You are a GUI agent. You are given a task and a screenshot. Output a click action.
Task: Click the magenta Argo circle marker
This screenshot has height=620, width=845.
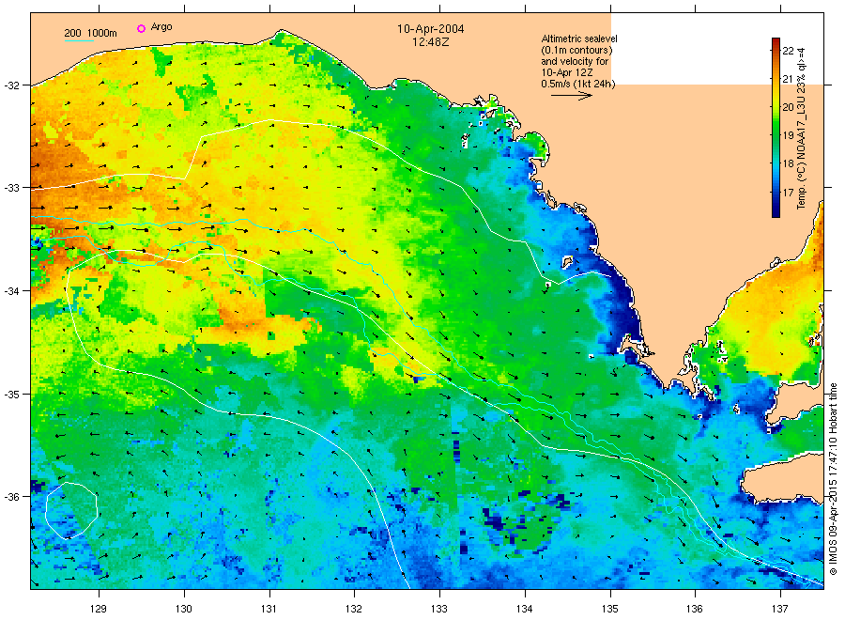click(141, 28)
